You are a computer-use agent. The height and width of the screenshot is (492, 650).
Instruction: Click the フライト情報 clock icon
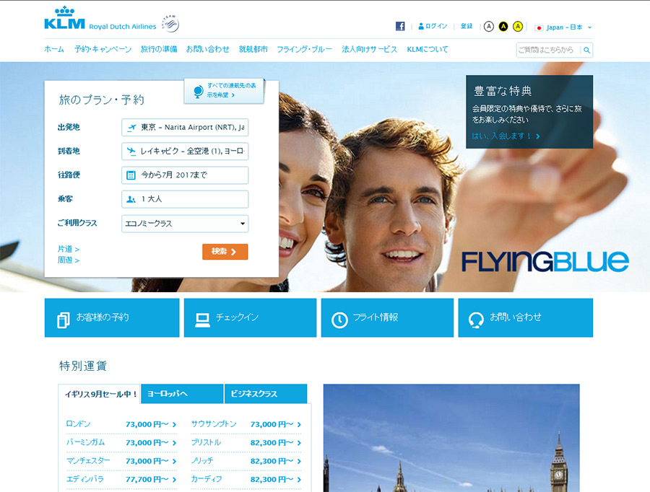tap(339, 320)
